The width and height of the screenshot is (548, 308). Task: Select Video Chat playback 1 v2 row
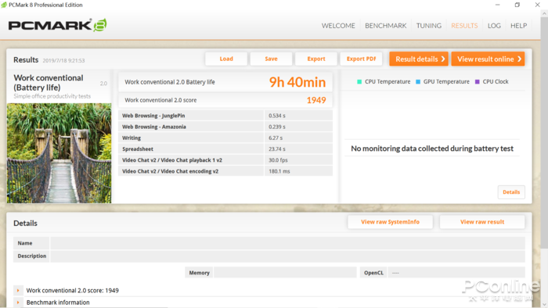point(225,160)
